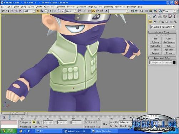Click the Use Pivot Point Center icon

click(79, 11)
